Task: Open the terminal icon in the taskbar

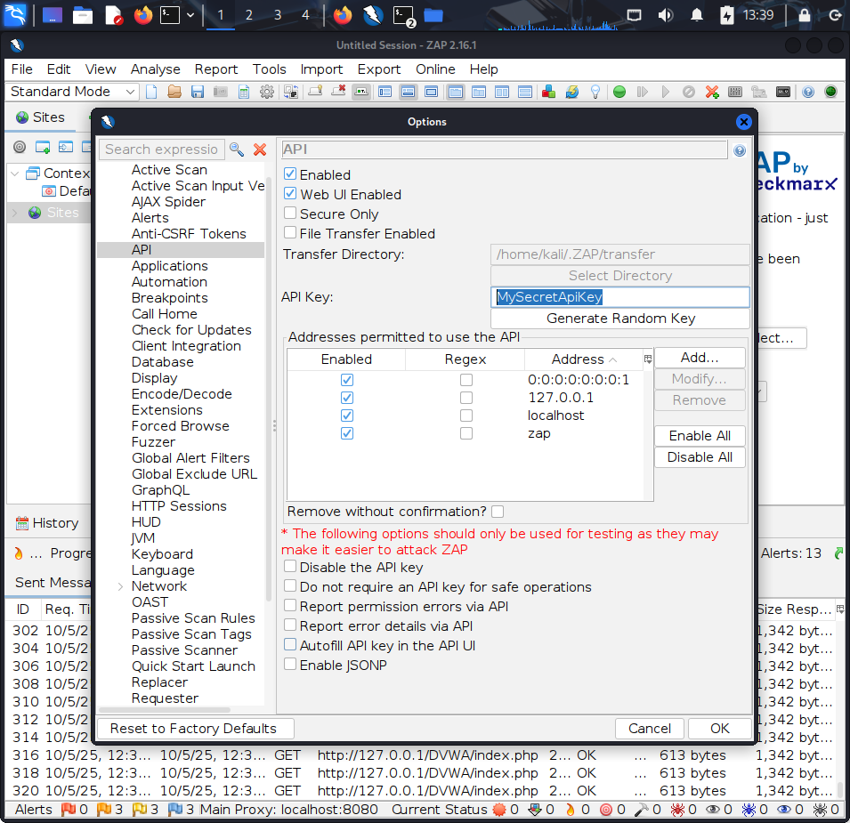Action: coord(170,15)
